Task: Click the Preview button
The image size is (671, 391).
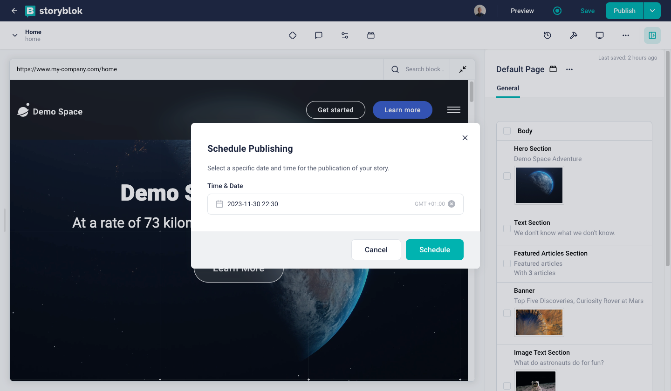Action: pyautogui.click(x=522, y=11)
